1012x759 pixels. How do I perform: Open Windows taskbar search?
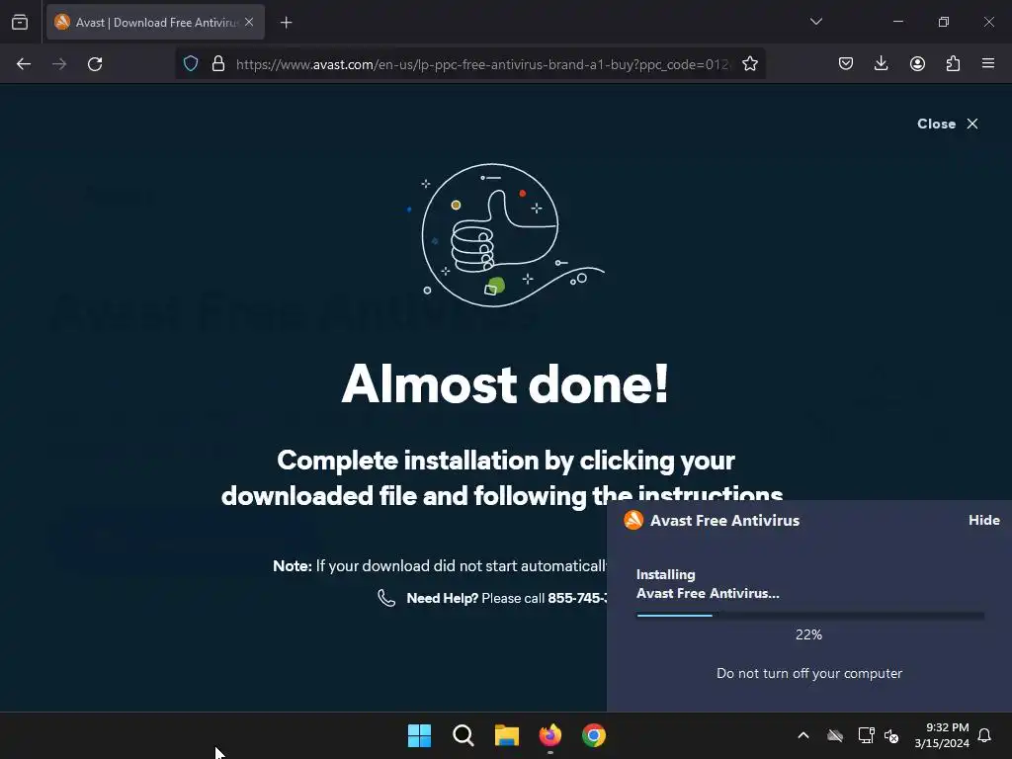pos(463,735)
